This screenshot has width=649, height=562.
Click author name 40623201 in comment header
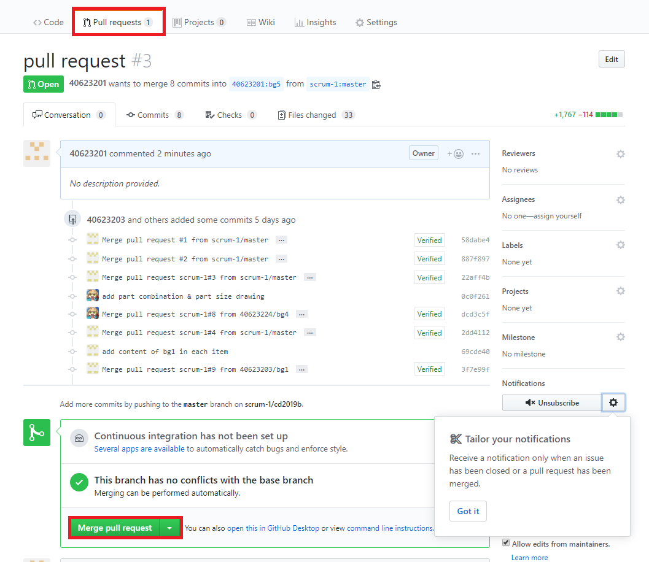pos(88,153)
